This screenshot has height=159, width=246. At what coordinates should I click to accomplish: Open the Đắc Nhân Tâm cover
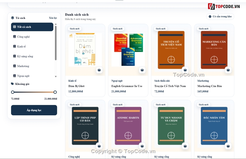pos(214,126)
